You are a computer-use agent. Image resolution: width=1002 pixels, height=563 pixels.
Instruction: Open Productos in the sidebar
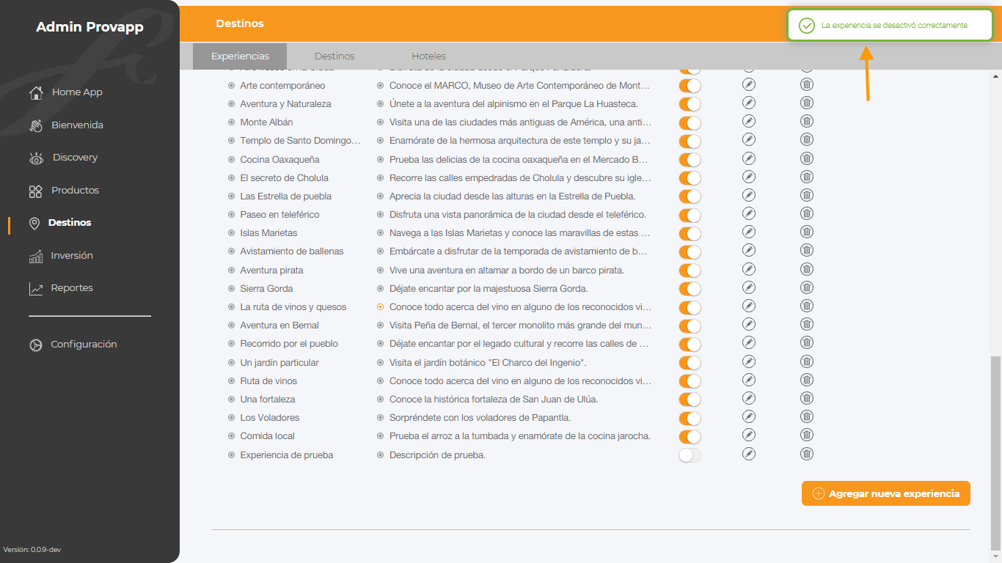coord(75,191)
